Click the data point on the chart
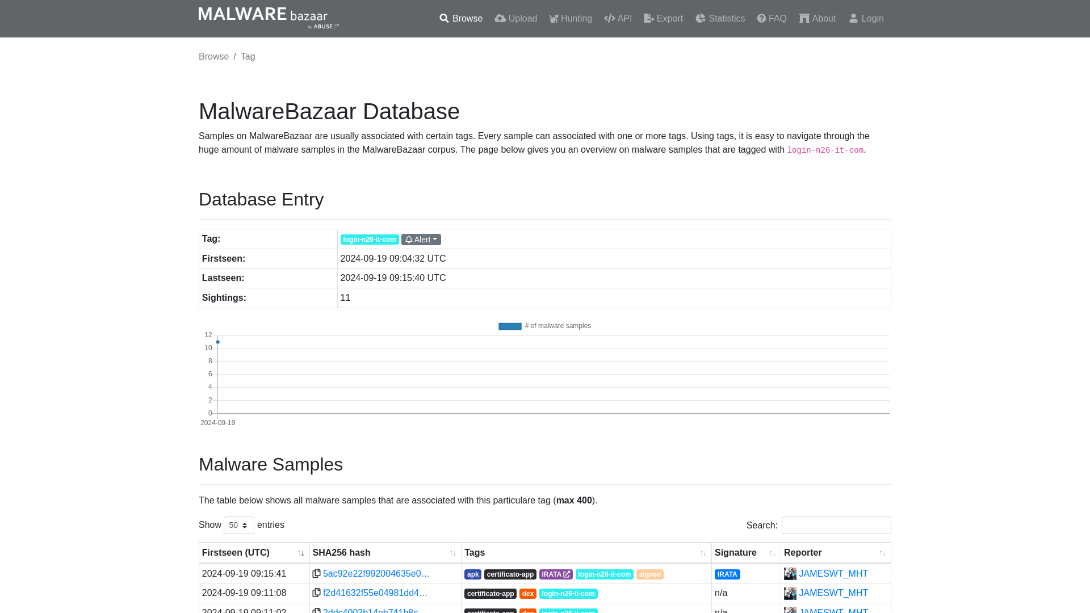1090x613 pixels. (x=217, y=342)
